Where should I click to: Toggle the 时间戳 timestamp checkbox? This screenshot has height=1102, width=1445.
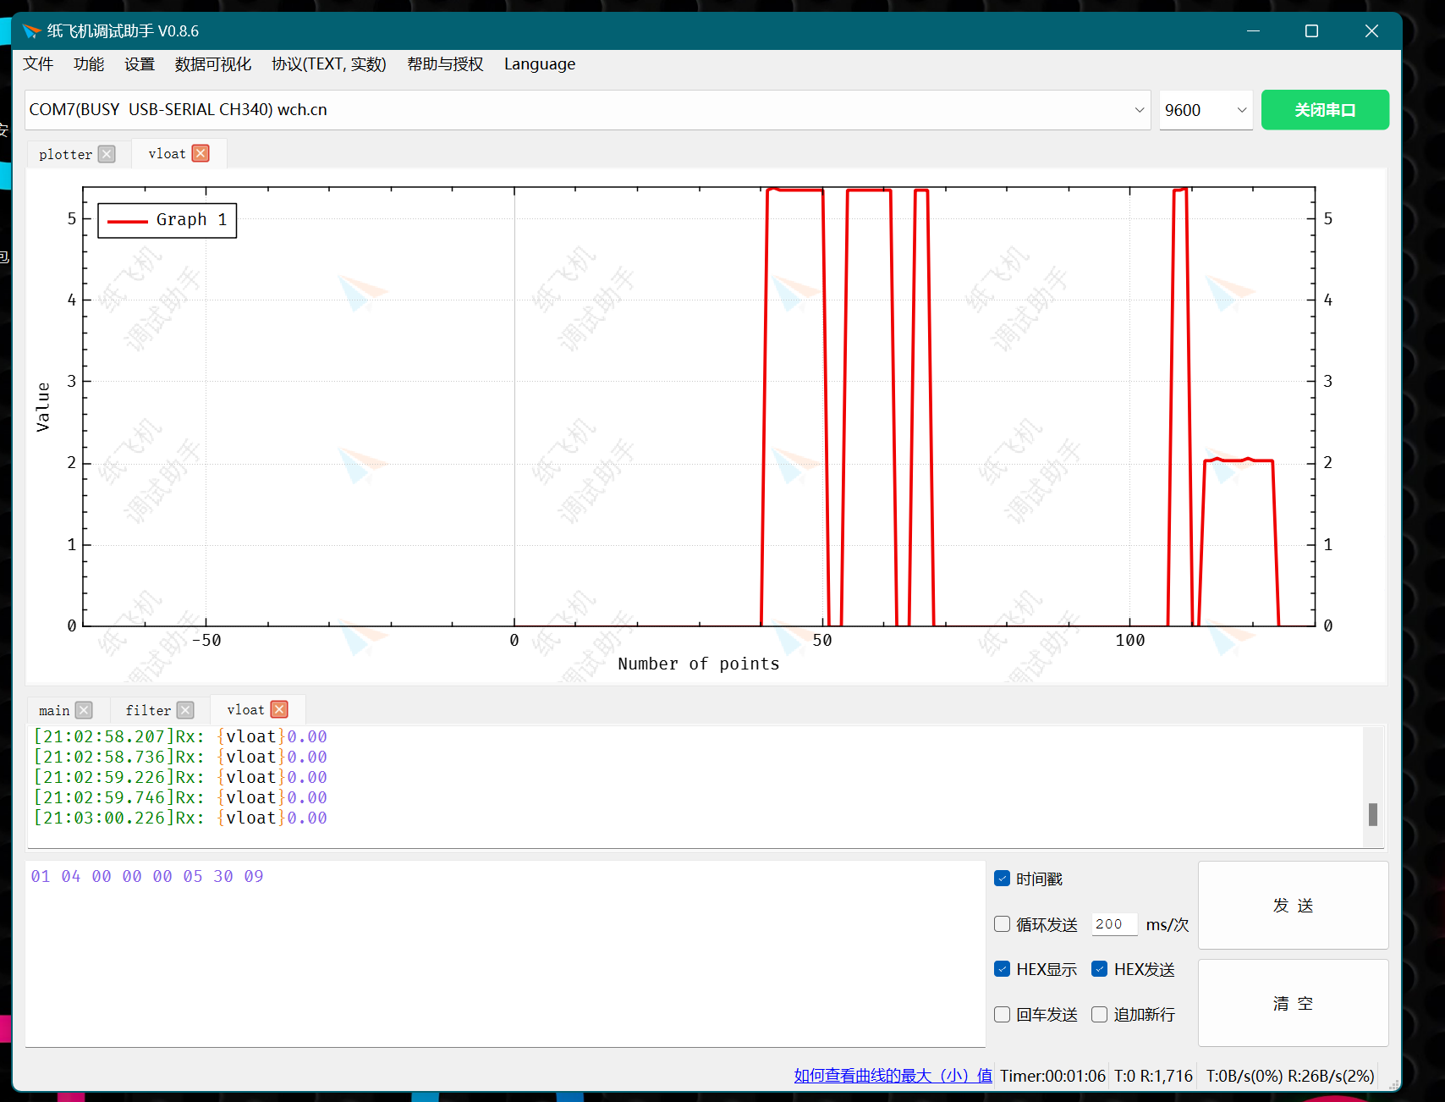(1003, 879)
